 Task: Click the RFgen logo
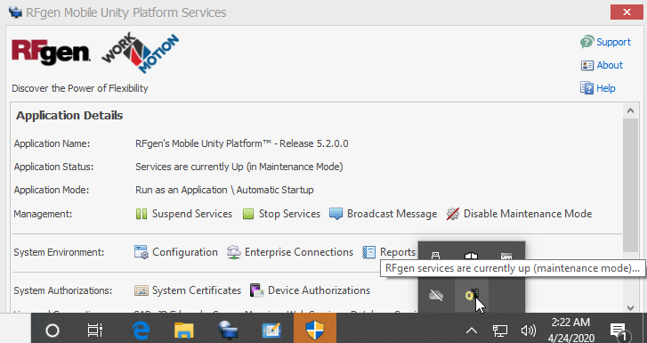pos(51,52)
